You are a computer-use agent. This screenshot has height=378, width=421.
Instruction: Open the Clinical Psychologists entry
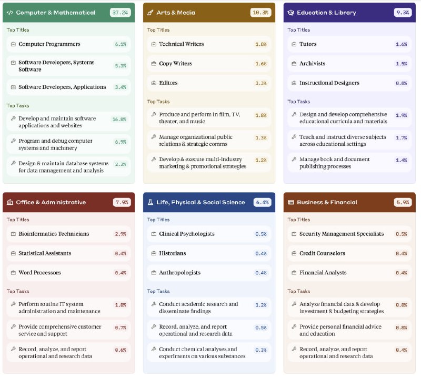click(209, 234)
